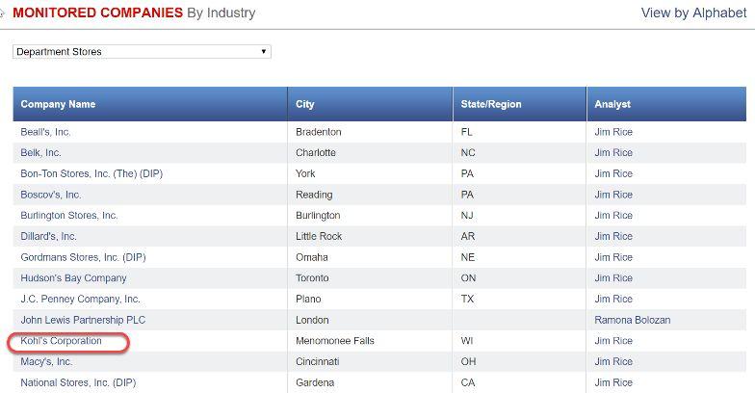Open Jim Rice link in Macy's row
Image resolution: width=755 pixels, height=393 pixels.
pyautogui.click(x=613, y=362)
